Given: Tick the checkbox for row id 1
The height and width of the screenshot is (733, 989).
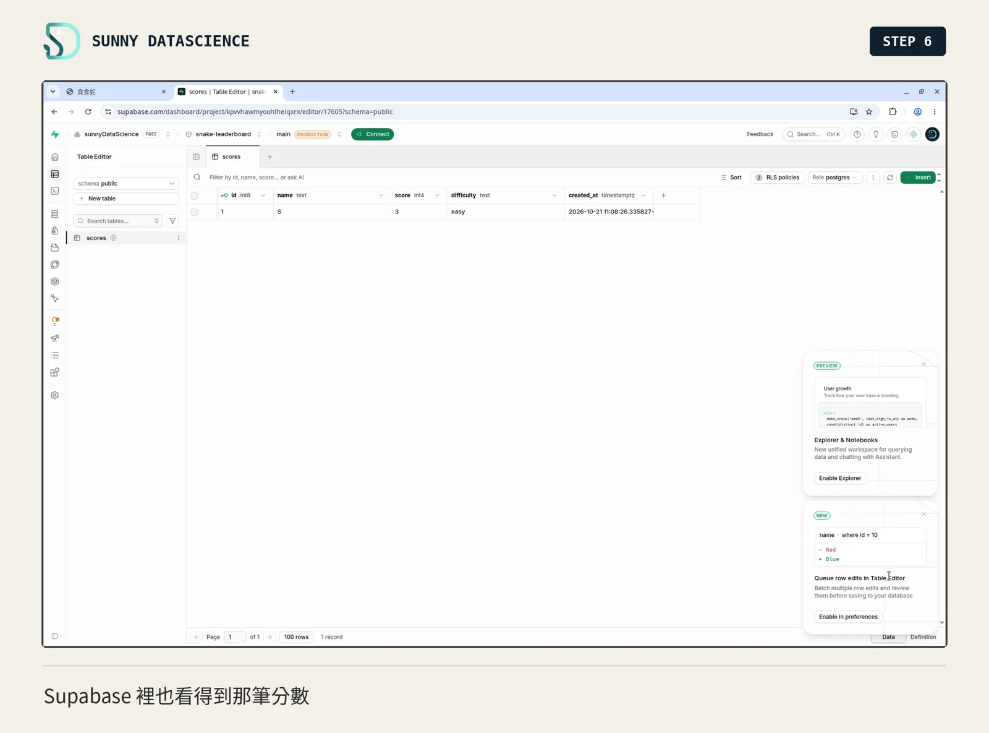Looking at the screenshot, I should (195, 212).
